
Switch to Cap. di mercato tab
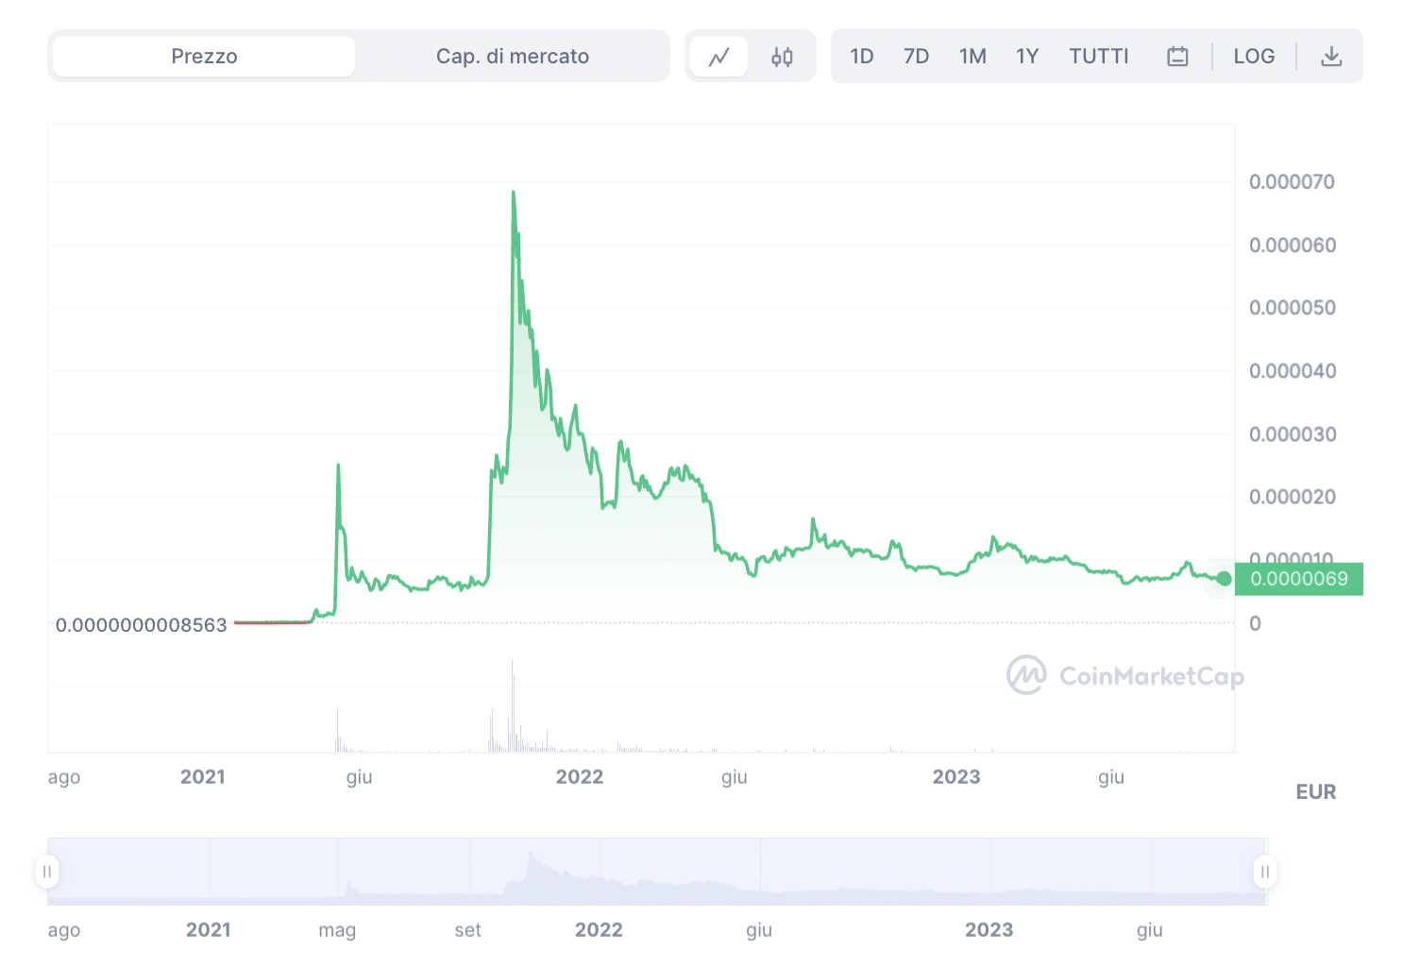click(x=512, y=57)
